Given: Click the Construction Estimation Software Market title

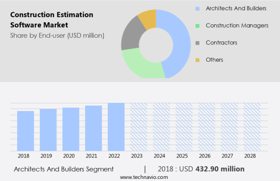Looking at the screenshot, I should click(51, 20).
